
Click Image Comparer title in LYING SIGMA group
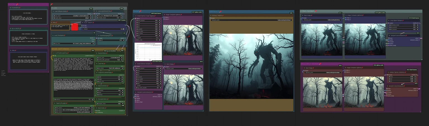coord(354,15)
